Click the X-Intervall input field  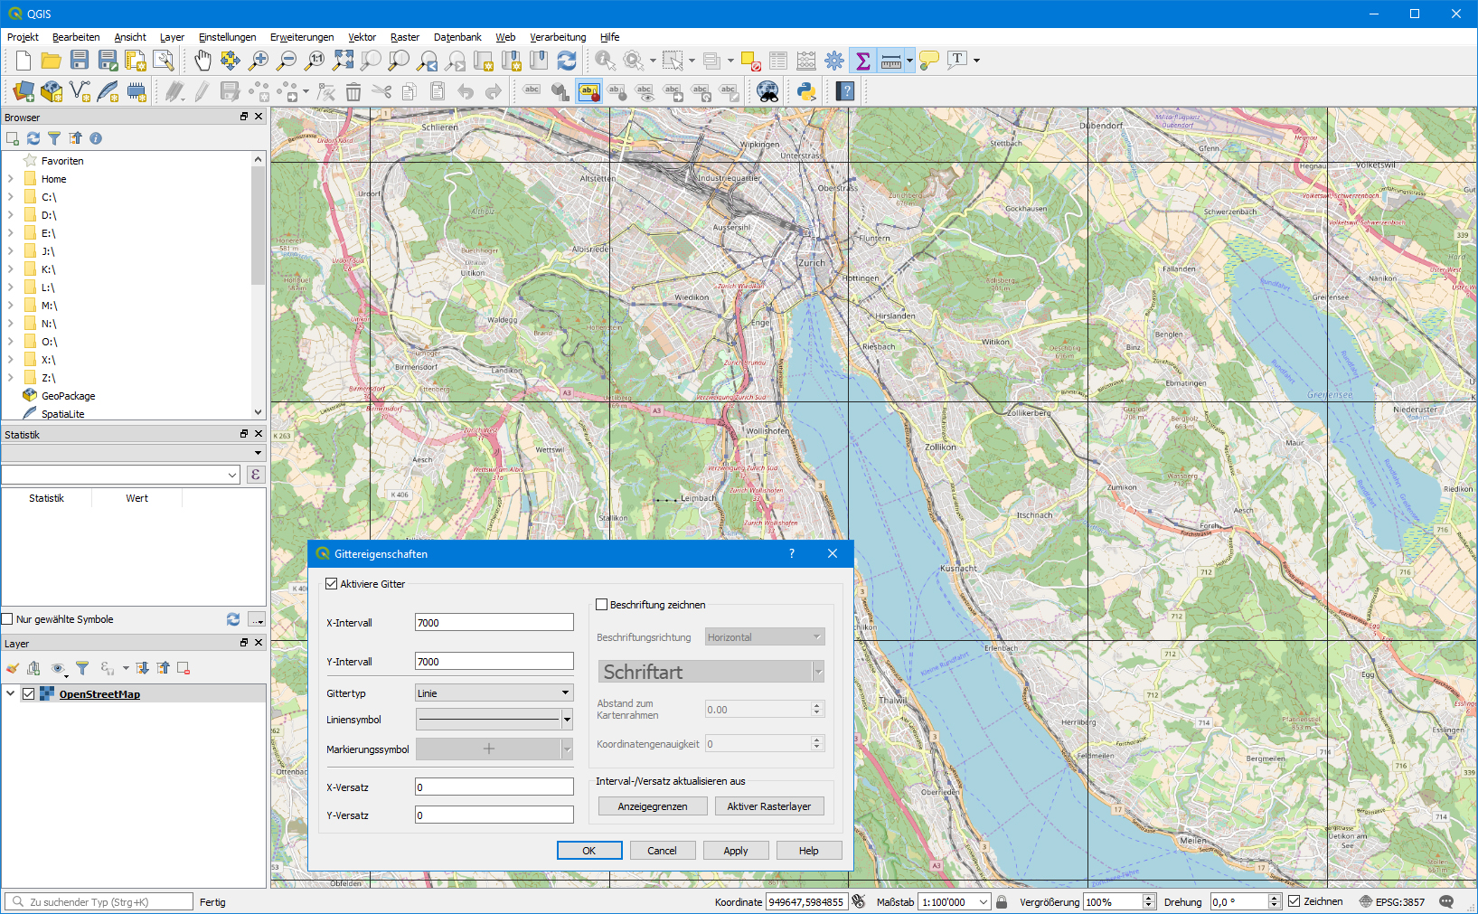tap(494, 623)
